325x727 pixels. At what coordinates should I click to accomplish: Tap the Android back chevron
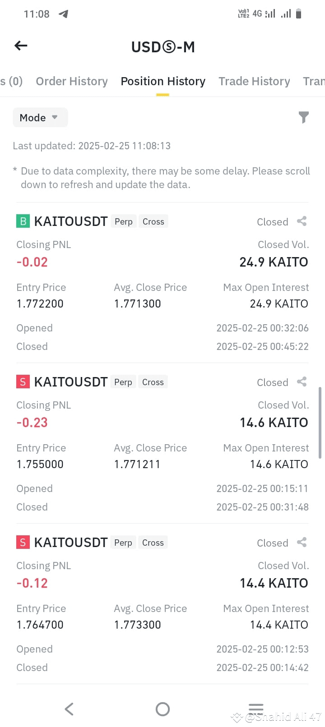point(69,709)
